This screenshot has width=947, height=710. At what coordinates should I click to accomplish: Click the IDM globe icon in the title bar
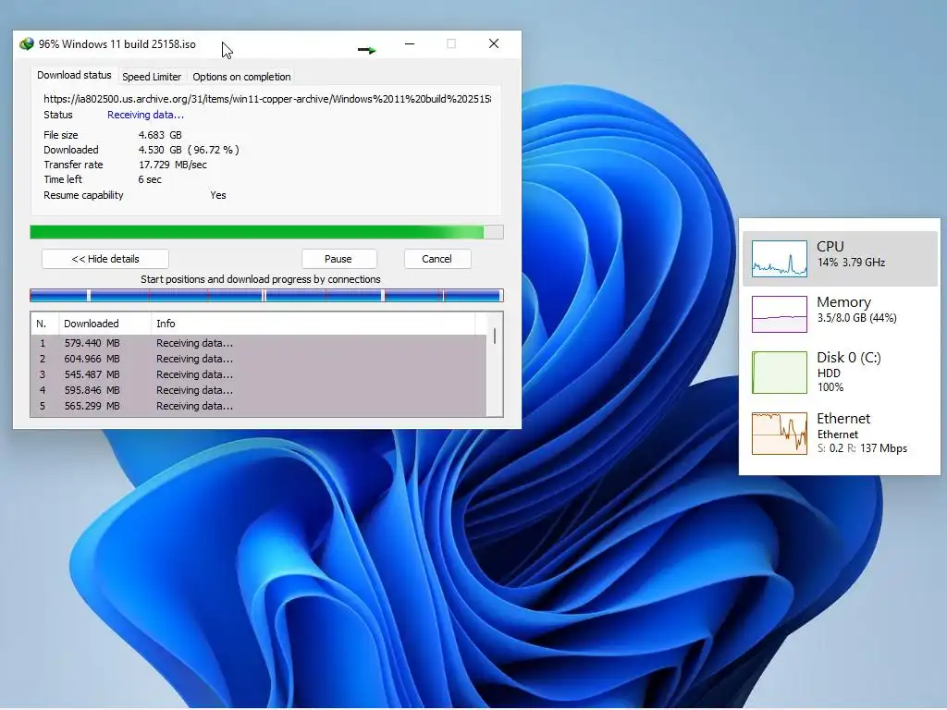point(27,44)
